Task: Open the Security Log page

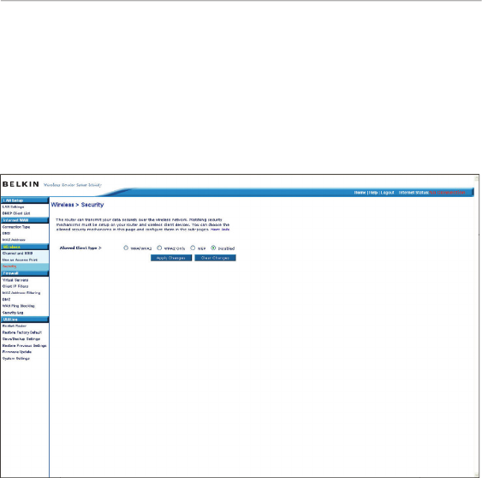Action: [x=13, y=313]
